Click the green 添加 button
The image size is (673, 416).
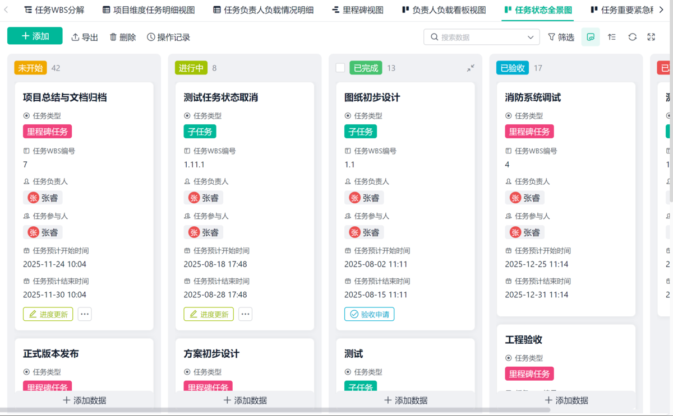pyautogui.click(x=35, y=36)
